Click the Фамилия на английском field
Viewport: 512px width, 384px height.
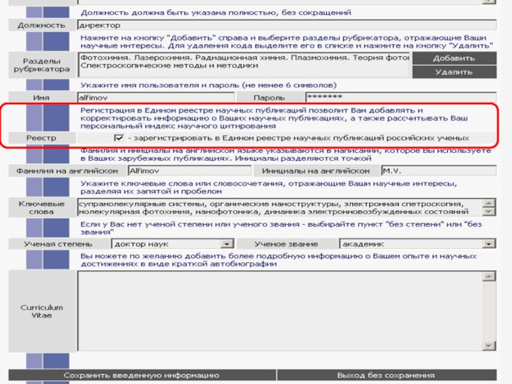[189, 171]
